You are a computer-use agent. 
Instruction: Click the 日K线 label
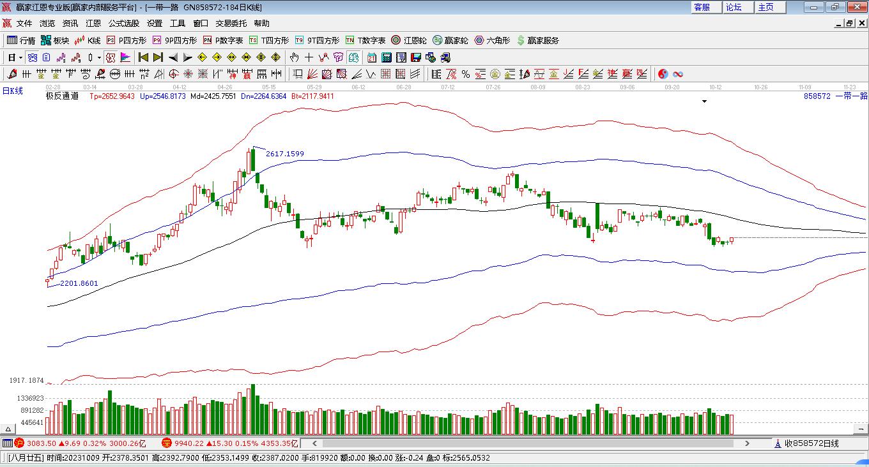[x=13, y=91]
